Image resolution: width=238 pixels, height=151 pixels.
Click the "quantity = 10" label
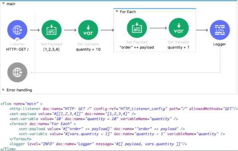click(88, 49)
